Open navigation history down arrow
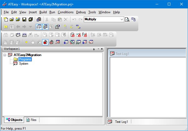 pos(31,27)
